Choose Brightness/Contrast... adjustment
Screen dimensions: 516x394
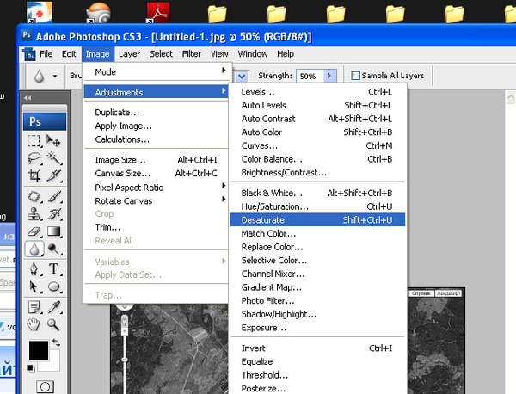[x=317, y=172]
